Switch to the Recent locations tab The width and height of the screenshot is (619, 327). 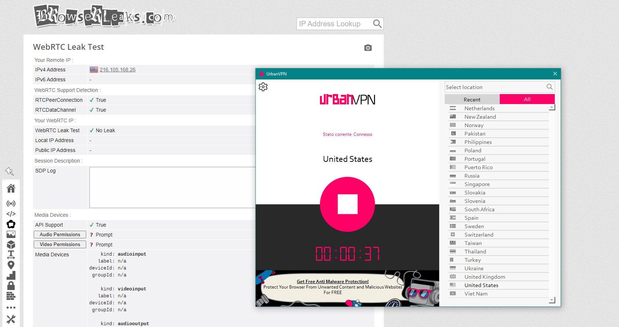pos(472,99)
